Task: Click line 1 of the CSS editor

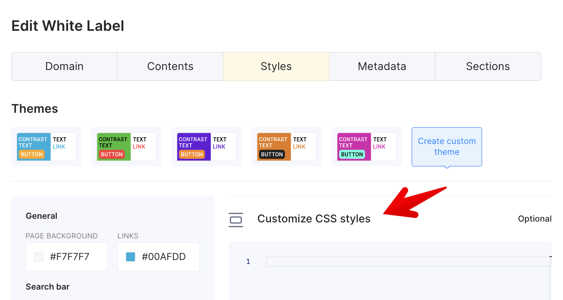Action: click(x=408, y=262)
